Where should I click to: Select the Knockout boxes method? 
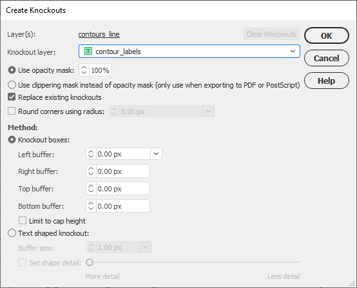point(12,140)
